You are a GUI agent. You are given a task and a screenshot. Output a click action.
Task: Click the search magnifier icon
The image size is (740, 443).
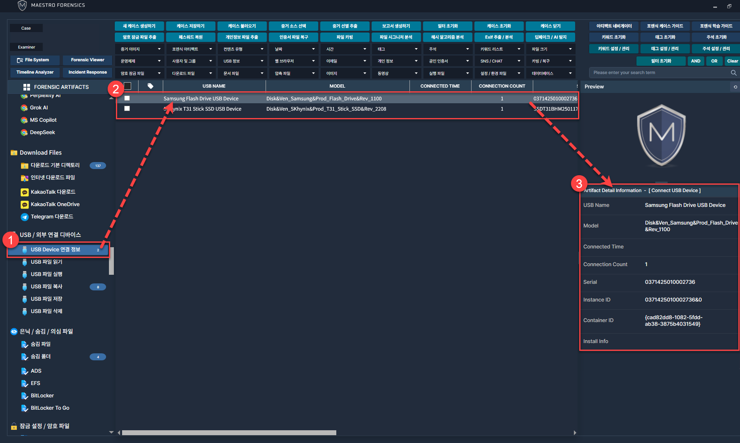point(733,73)
